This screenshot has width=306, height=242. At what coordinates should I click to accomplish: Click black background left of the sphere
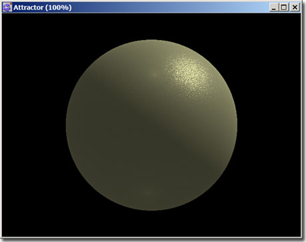34,125
